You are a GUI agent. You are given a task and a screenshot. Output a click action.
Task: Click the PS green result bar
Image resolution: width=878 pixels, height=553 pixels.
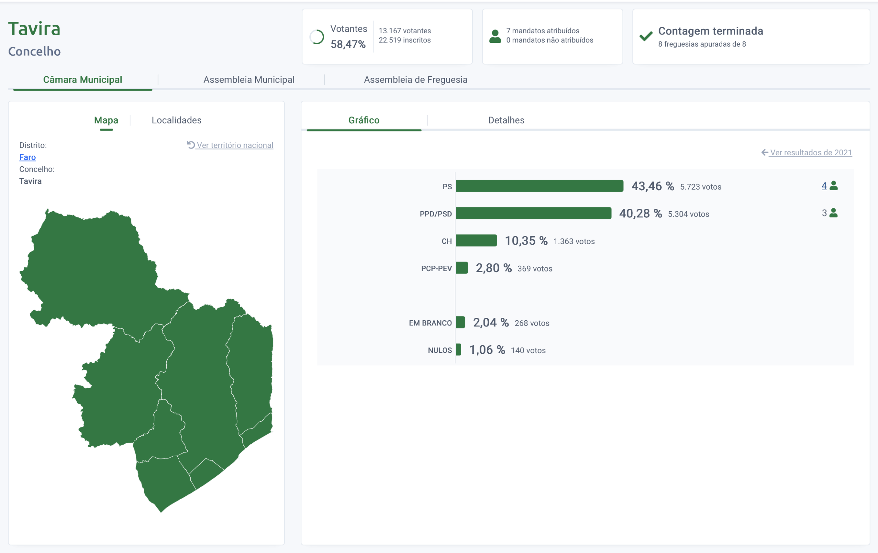click(539, 186)
